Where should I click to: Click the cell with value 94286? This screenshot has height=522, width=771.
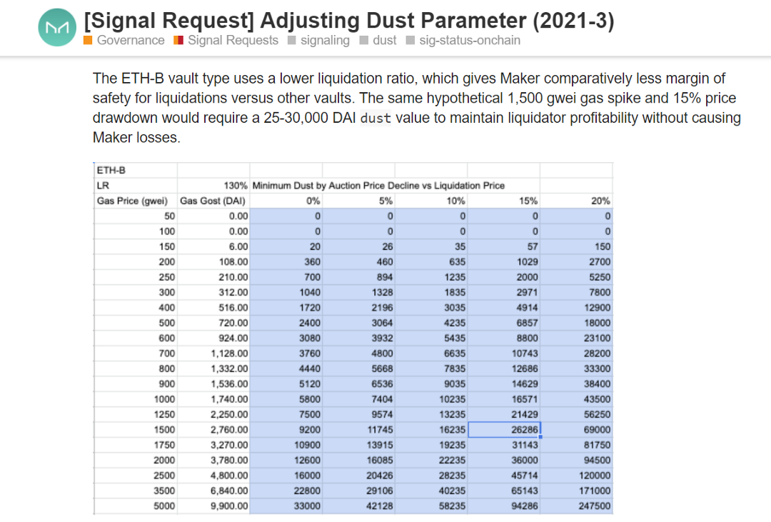(504, 506)
